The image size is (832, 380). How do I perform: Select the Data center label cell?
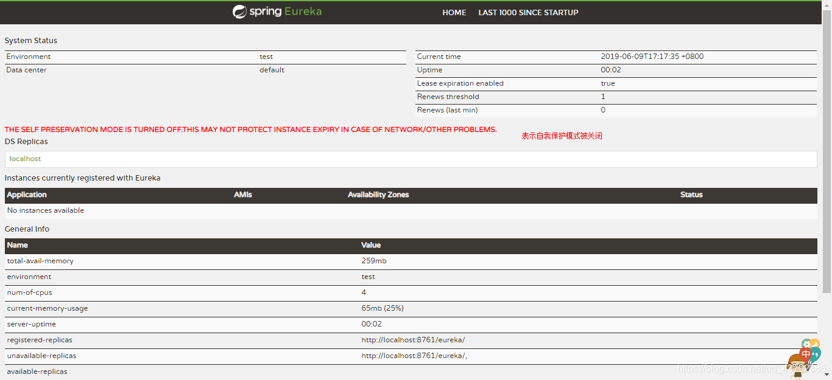click(26, 70)
